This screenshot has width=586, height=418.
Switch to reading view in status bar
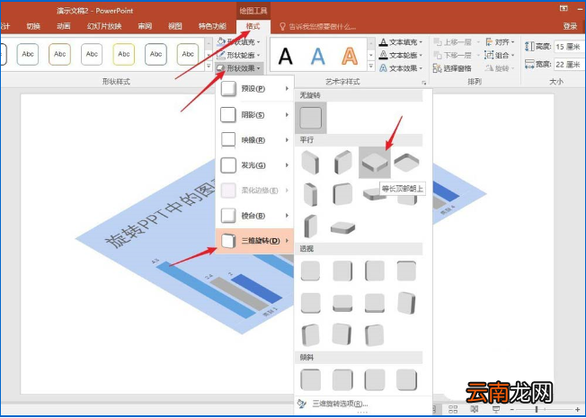475,409
